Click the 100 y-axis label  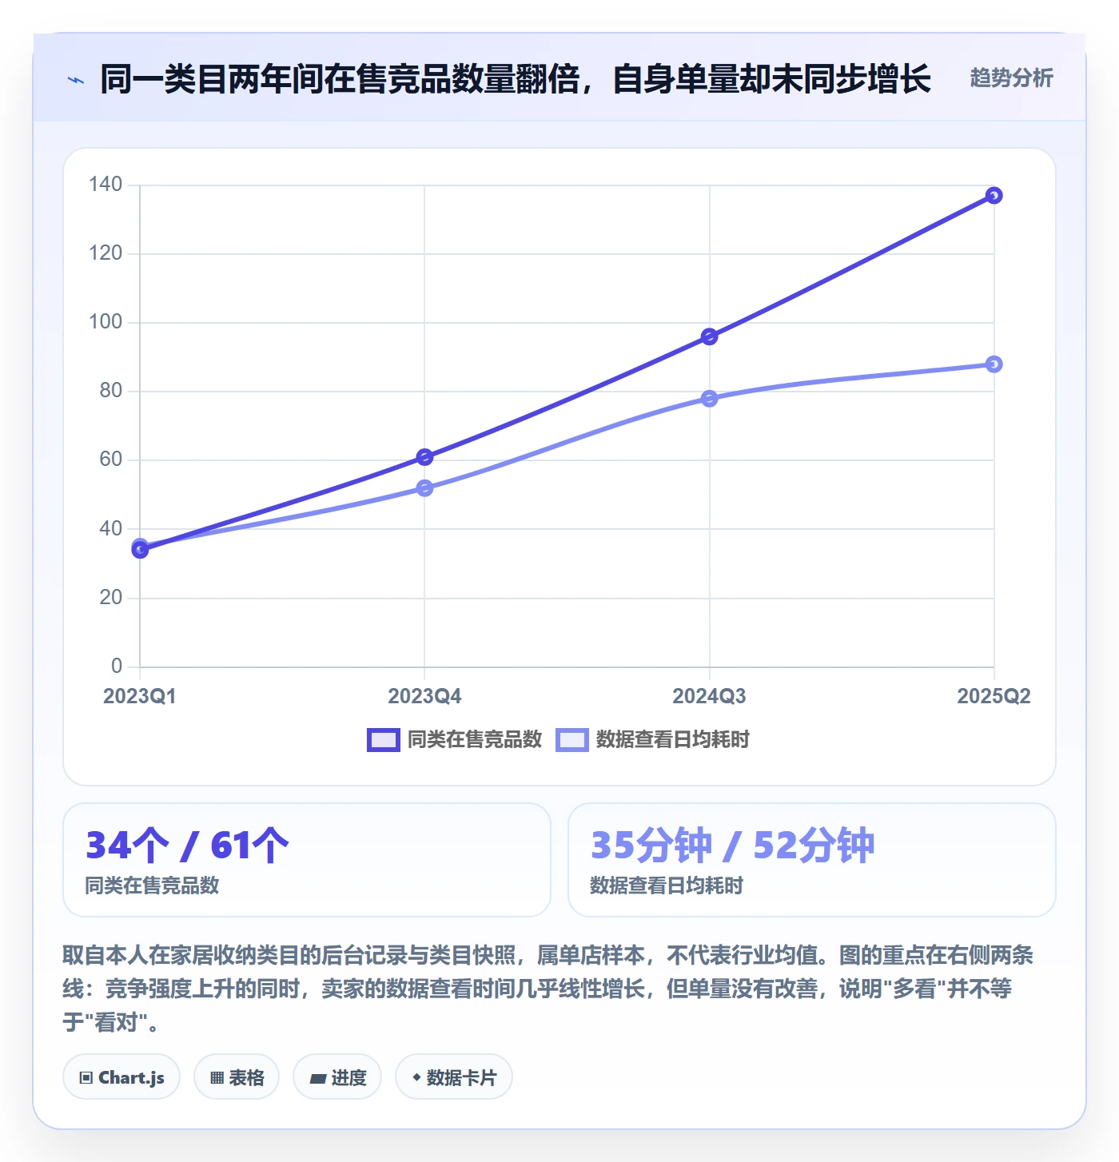pyautogui.click(x=106, y=322)
